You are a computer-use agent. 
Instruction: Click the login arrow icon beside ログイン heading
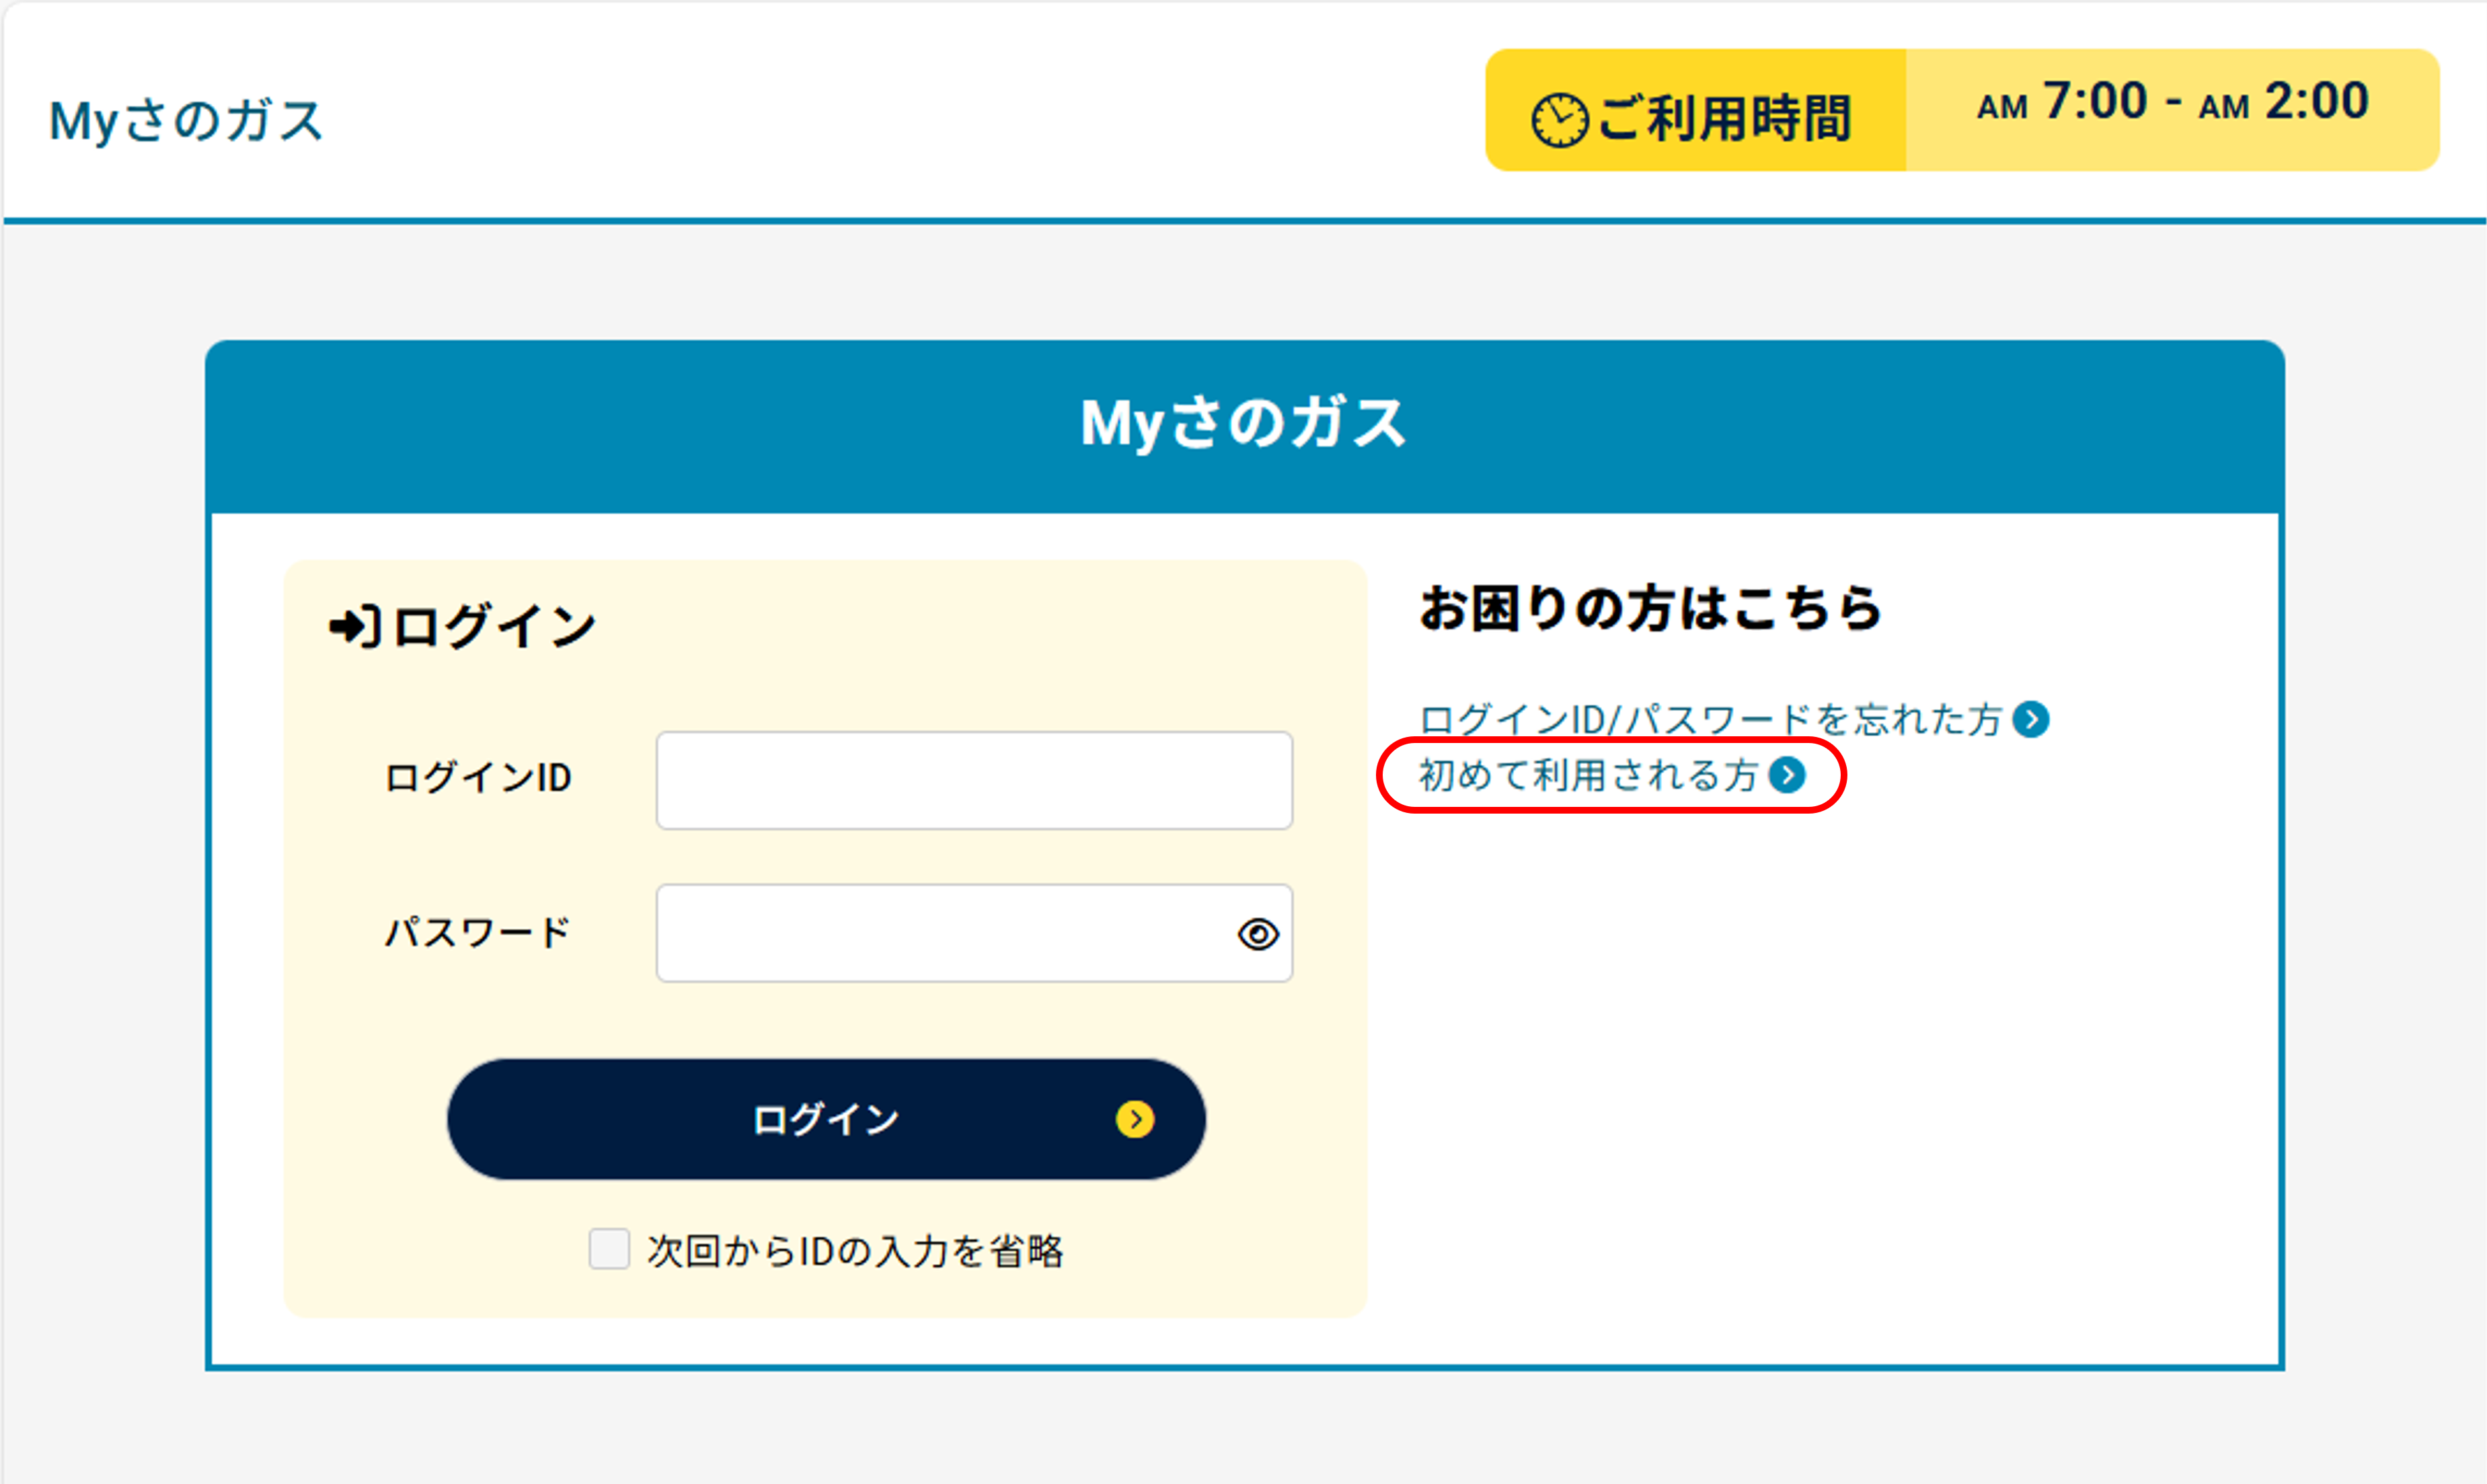coord(354,623)
